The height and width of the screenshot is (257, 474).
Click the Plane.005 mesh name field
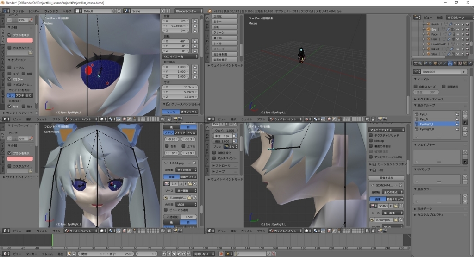pyautogui.click(x=441, y=72)
